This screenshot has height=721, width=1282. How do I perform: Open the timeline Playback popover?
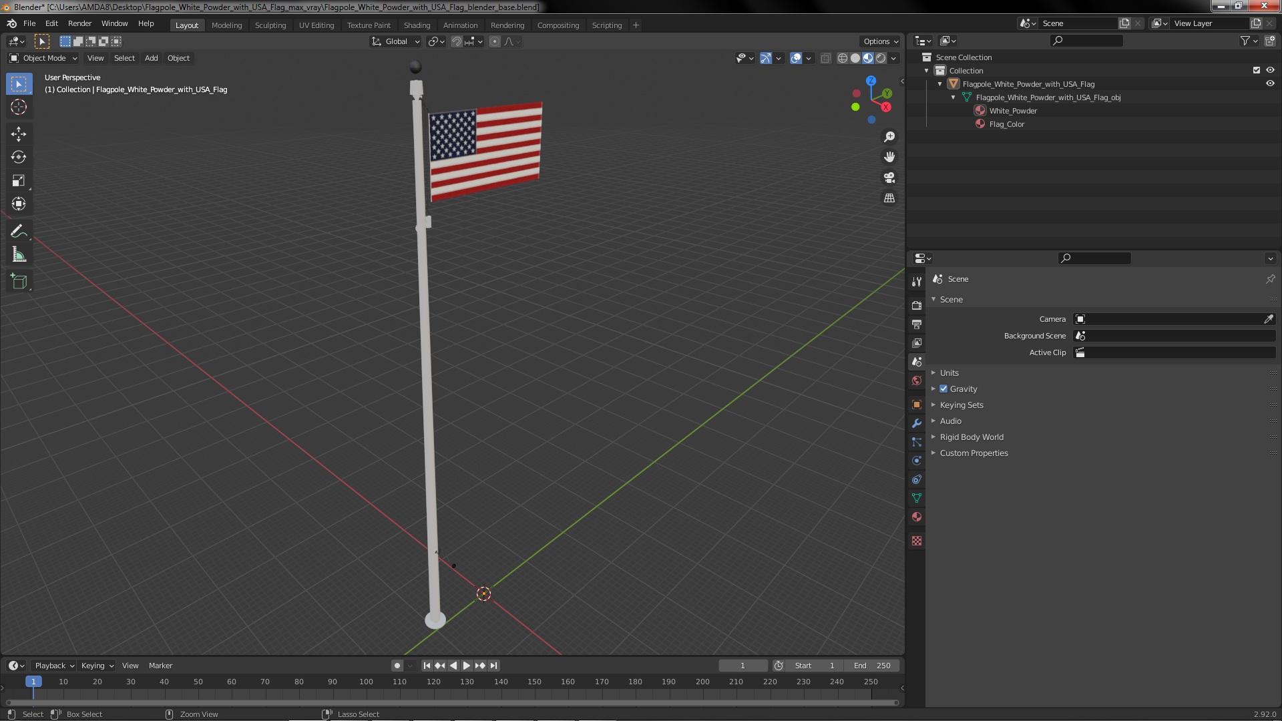pos(53,666)
